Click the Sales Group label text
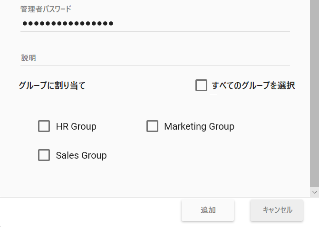The width and height of the screenshot is (319, 227). pyautogui.click(x=81, y=156)
